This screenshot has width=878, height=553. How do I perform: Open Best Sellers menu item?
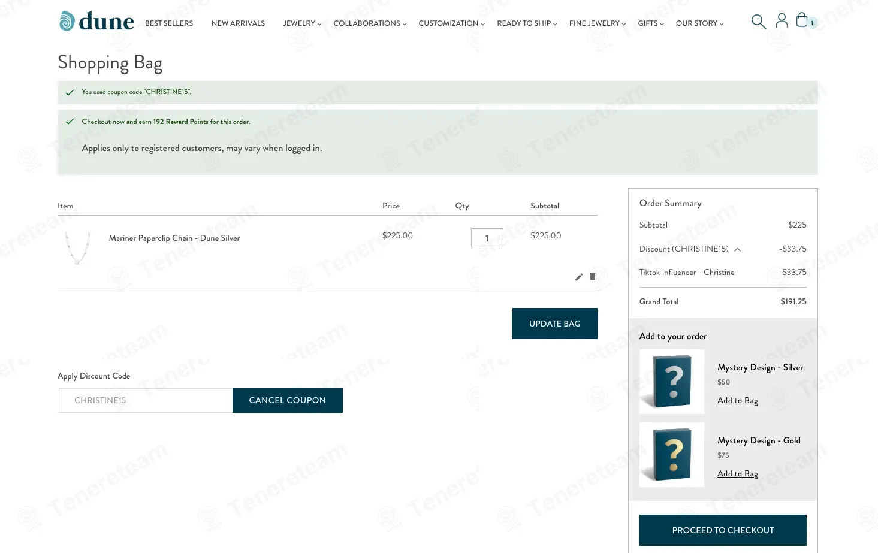coord(169,23)
